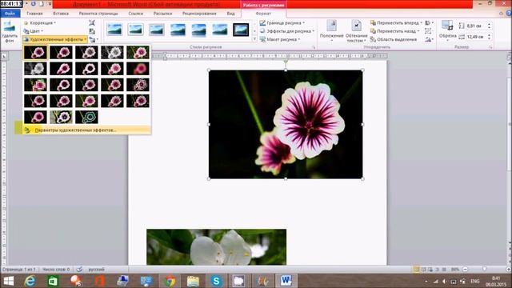Collapse the Художественные эффекты dropdown button
Image resolution: width=512 pixels, height=288 pixels.
click(55, 39)
